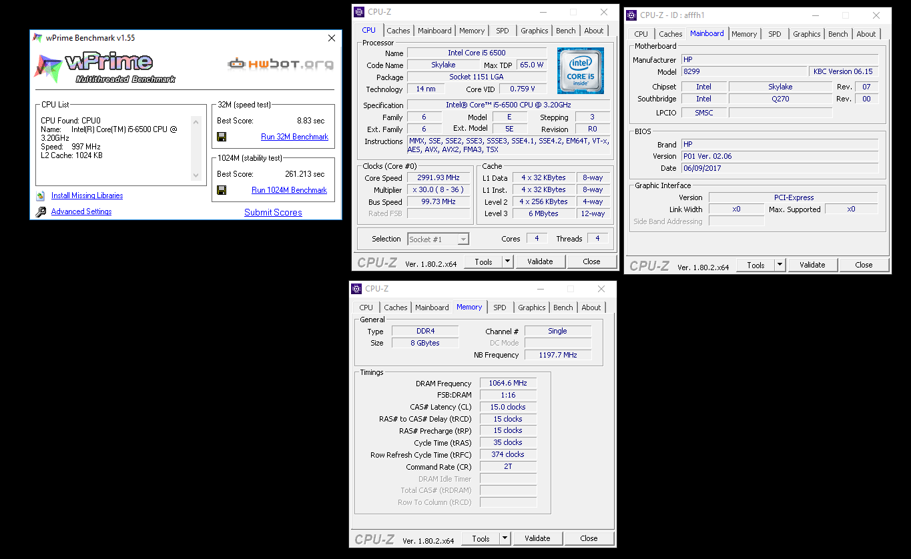Click the Max TDP value 65.0 W

pyautogui.click(x=531, y=65)
